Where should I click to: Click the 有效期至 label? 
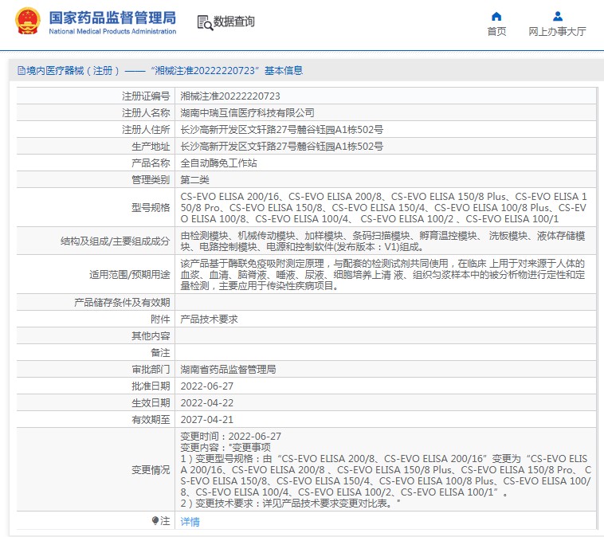(151, 420)
